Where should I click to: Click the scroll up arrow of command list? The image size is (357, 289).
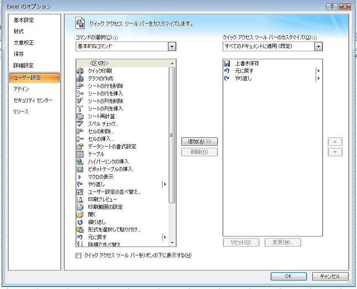(x=172, y=63)
